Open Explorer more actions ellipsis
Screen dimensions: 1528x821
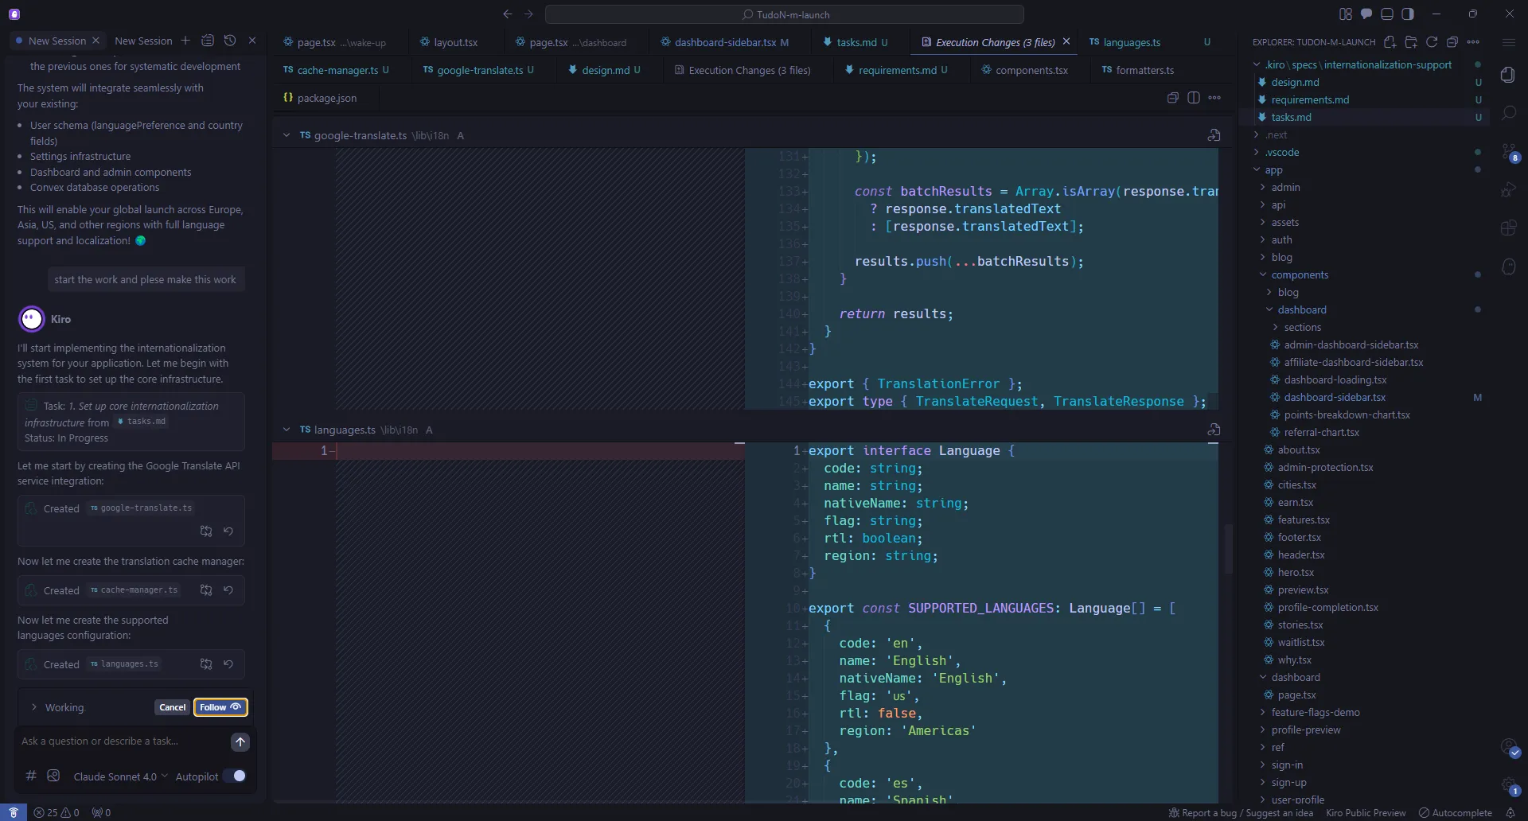(x=1473, y=42)
